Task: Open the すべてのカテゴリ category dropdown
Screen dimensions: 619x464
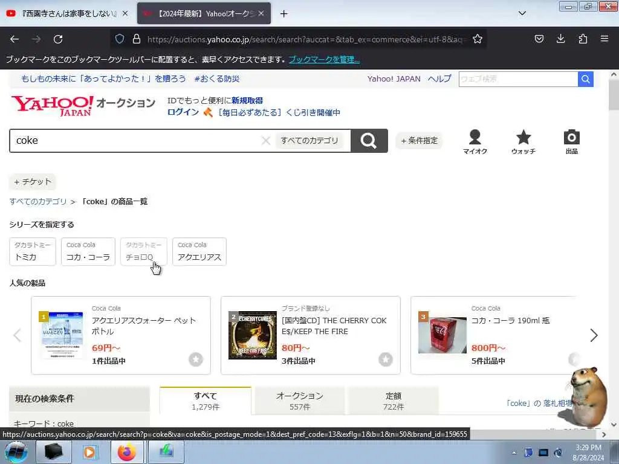Action: tap(309, 140)
